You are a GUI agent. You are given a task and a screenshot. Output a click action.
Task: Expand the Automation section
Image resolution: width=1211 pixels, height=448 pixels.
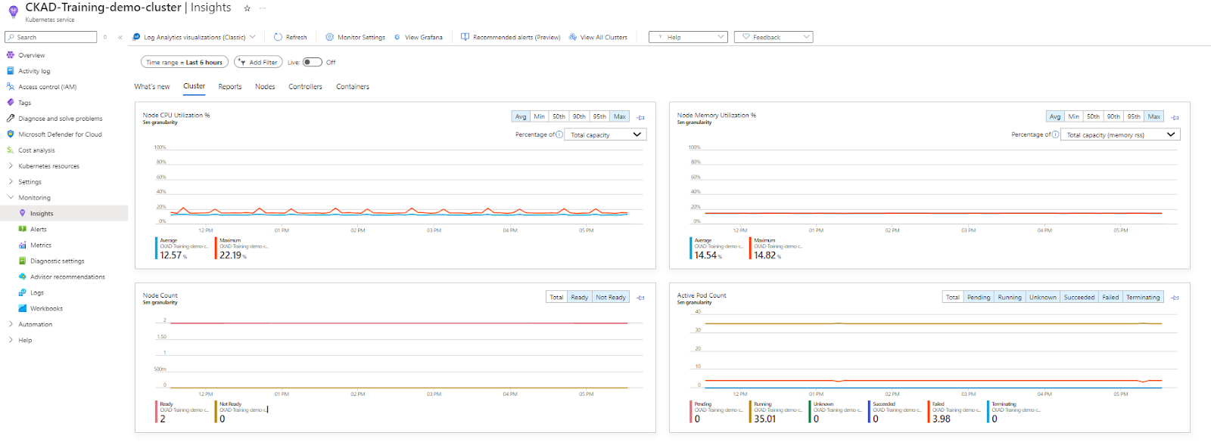pos(35,325)
